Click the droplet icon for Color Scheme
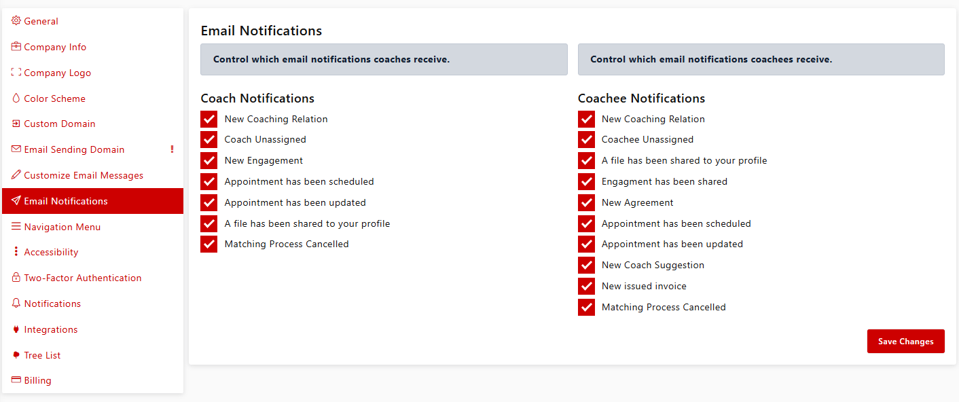The image size is (959, 402). pos(16,98)
